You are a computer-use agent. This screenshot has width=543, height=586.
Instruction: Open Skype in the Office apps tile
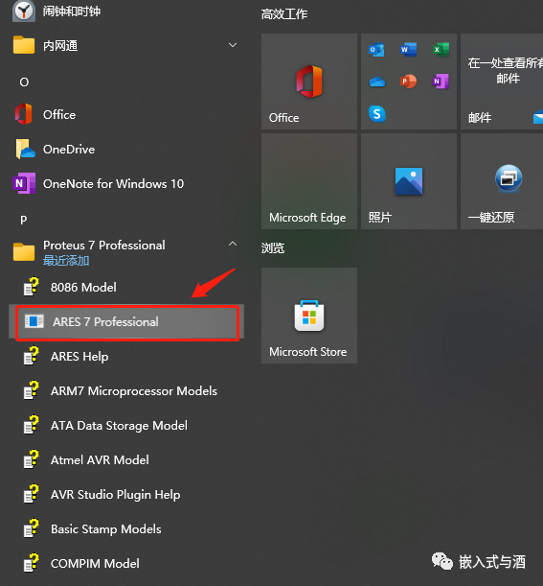click(377, 113)
